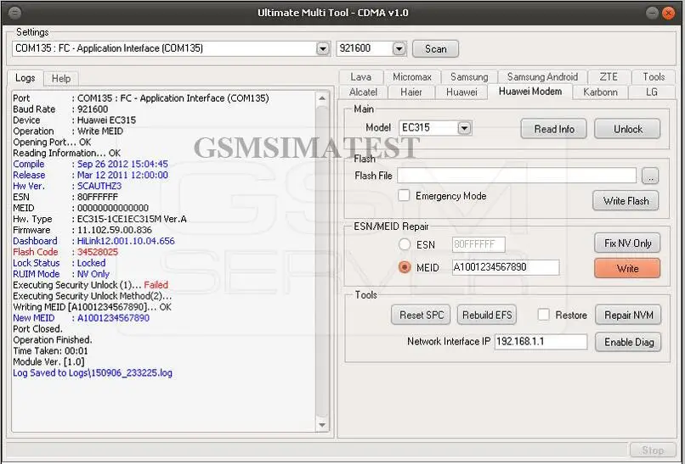Select the MEID radio button

coord(405,267)
